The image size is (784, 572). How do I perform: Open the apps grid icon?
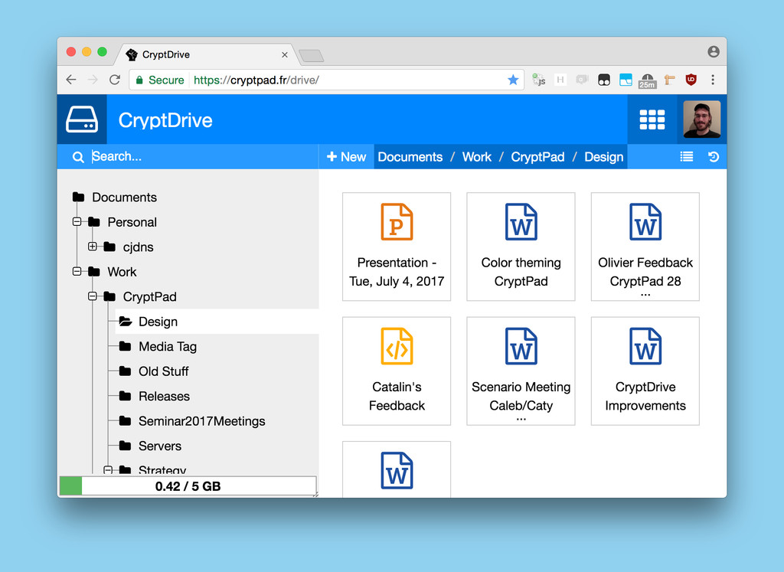pos(652,119)
